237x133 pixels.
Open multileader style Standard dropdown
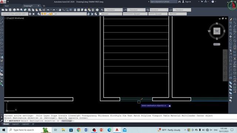click(182, 10)
